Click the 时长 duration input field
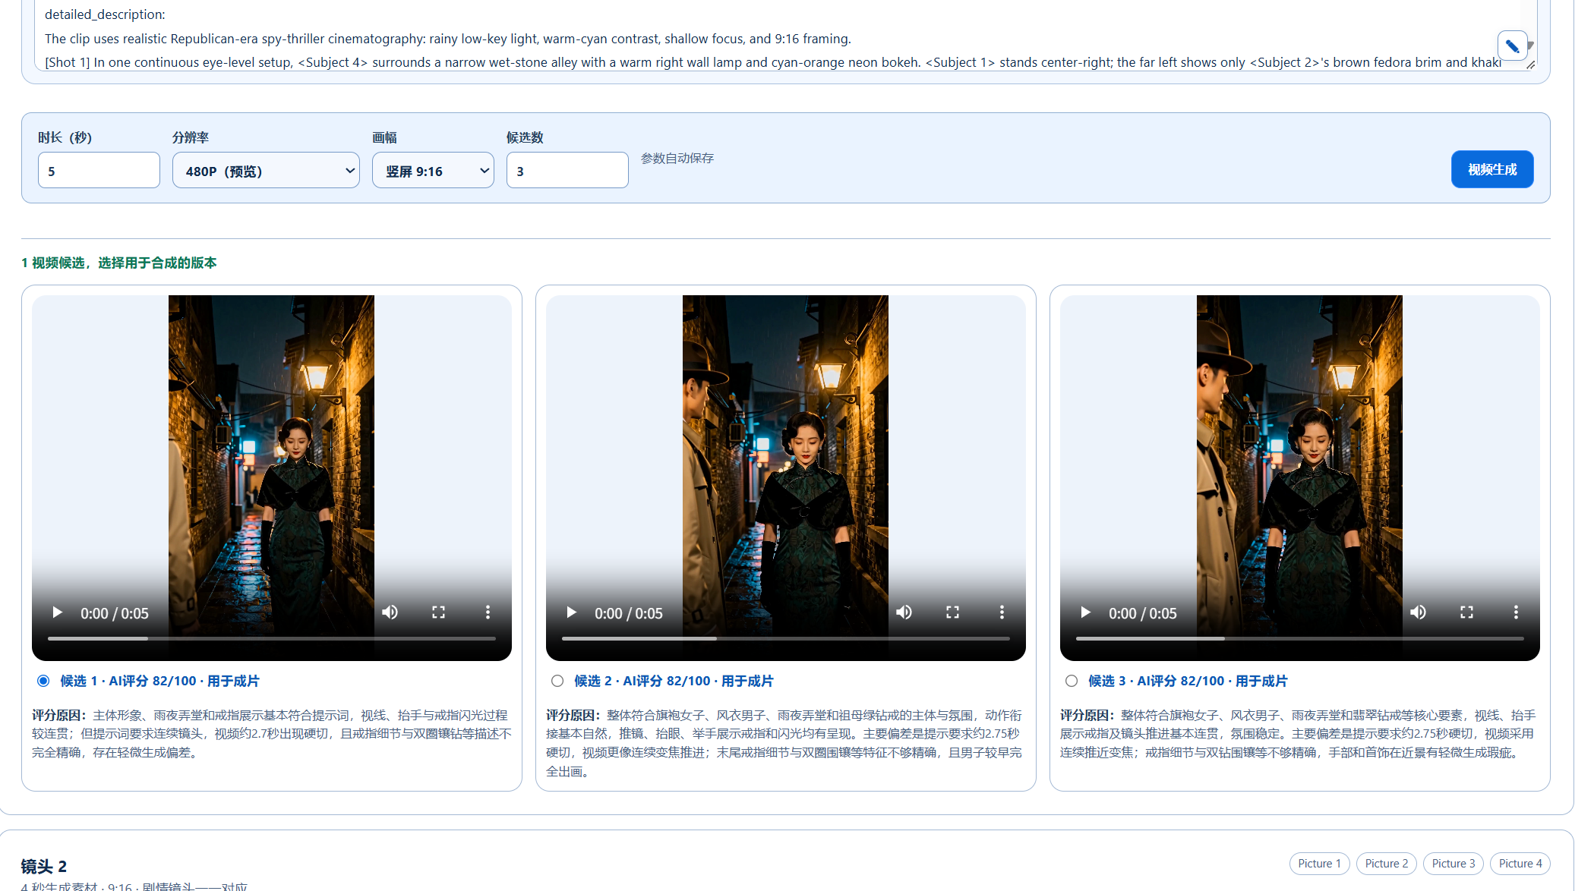 [x=99, y=170]
